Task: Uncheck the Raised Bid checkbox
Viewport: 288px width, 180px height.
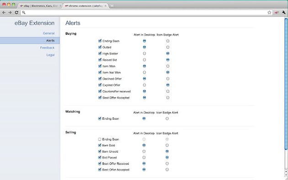Action: pos(100,60)
